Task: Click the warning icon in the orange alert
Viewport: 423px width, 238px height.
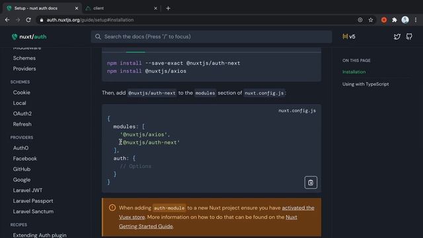Action: point(112,208)
